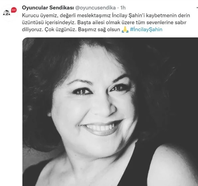Viewport: 198px width, 186px height.
Task: Open the tweet's more options dots
Action: (x=197, y=8)
